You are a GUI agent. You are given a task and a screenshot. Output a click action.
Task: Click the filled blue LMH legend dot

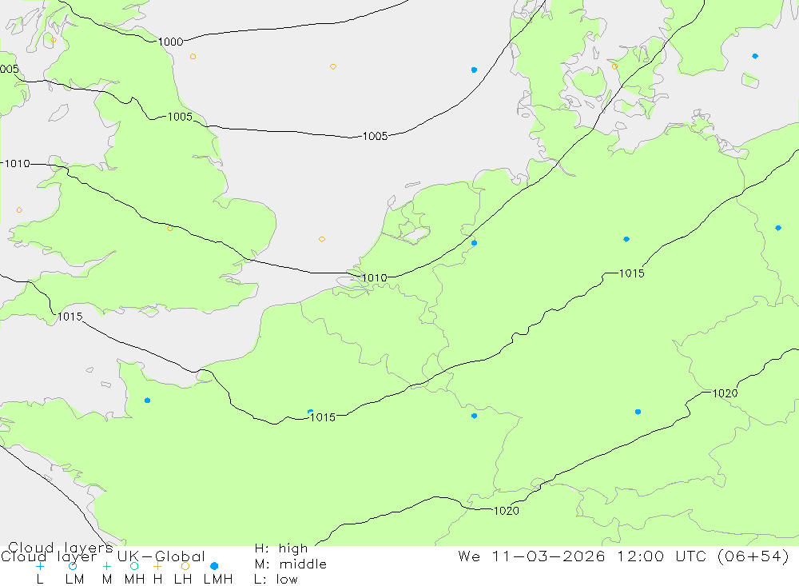[x=214, y=566]
